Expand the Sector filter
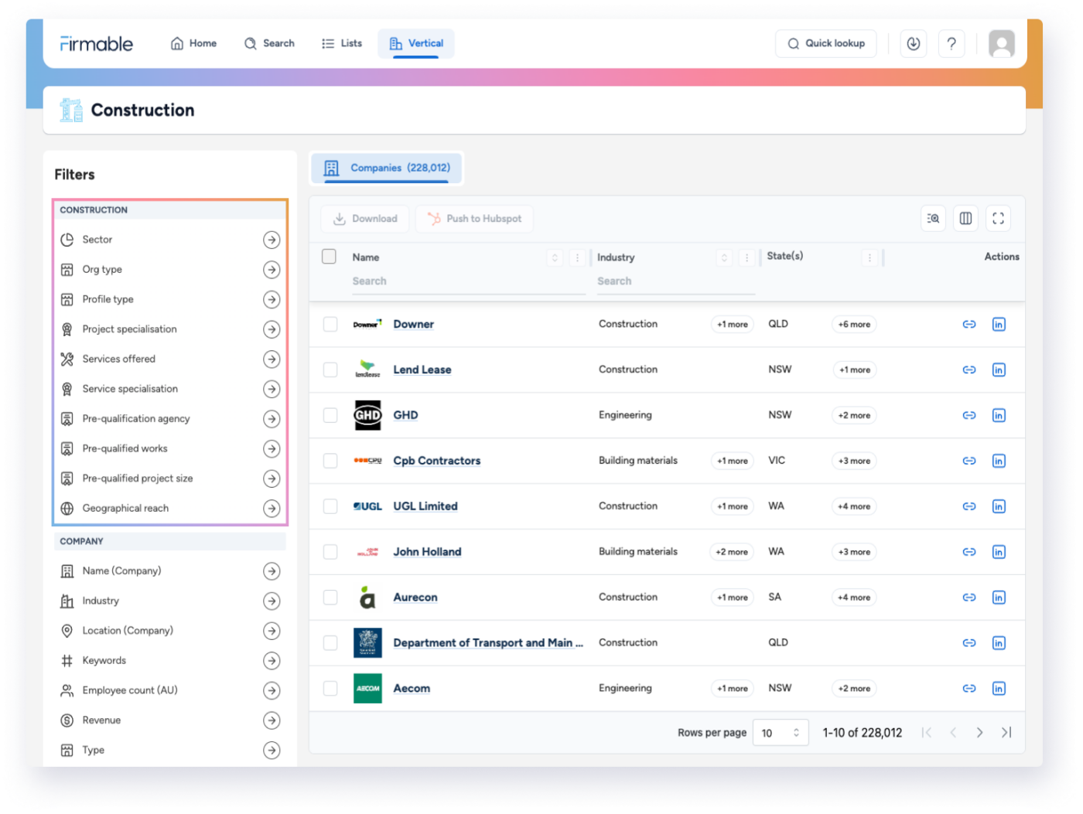Screen dimensions: 1083x814 pos(272,240)
